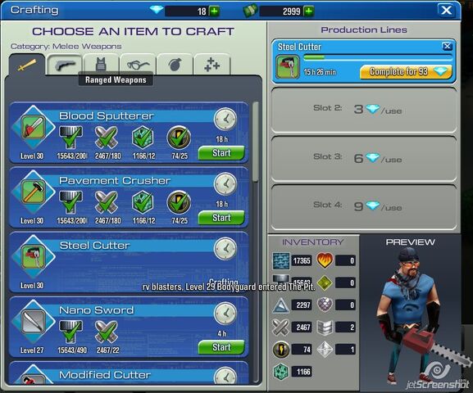The width and height of the screenshot is (473, 393).
Task: Click Pavement Crusher metal bolt requirement icon
Action: coord(70,202)
